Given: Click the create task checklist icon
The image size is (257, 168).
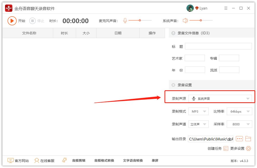Looking at the screenshot, I should (x=226, y=148).
